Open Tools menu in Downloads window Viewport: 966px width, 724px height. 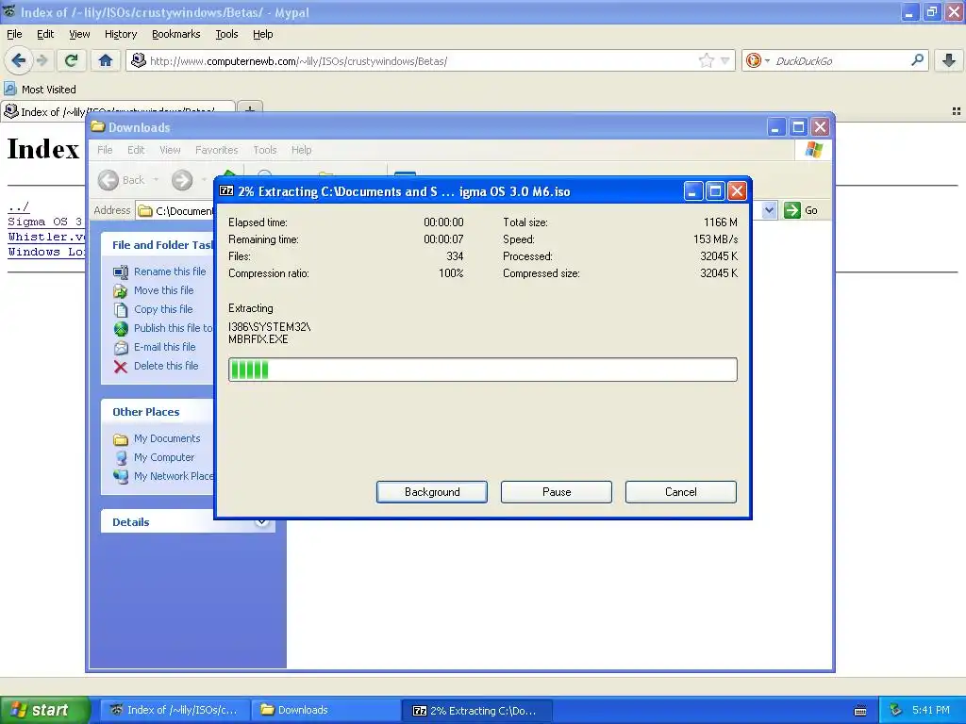265,150
